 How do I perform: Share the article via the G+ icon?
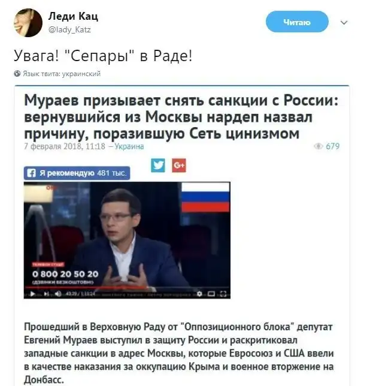pos(179,165)
